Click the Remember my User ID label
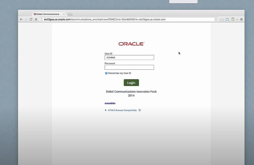This screenshot has height=165, width=254. coord(120,73)
